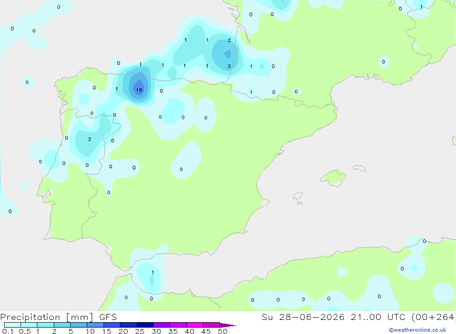Click the 20–25 mm legend swatch
Image resolution: width=456 pixels, height=334 pixels.
[129, 325]
